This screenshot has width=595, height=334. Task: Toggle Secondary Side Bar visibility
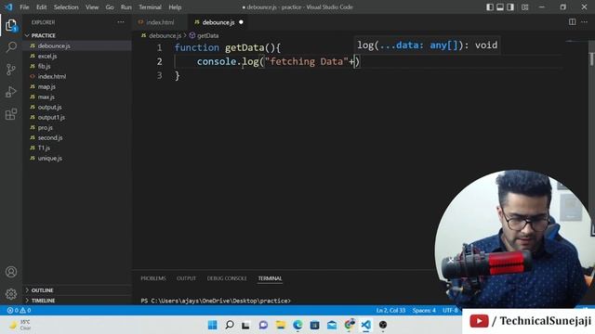pyautogui.click(x=510, y=6)
